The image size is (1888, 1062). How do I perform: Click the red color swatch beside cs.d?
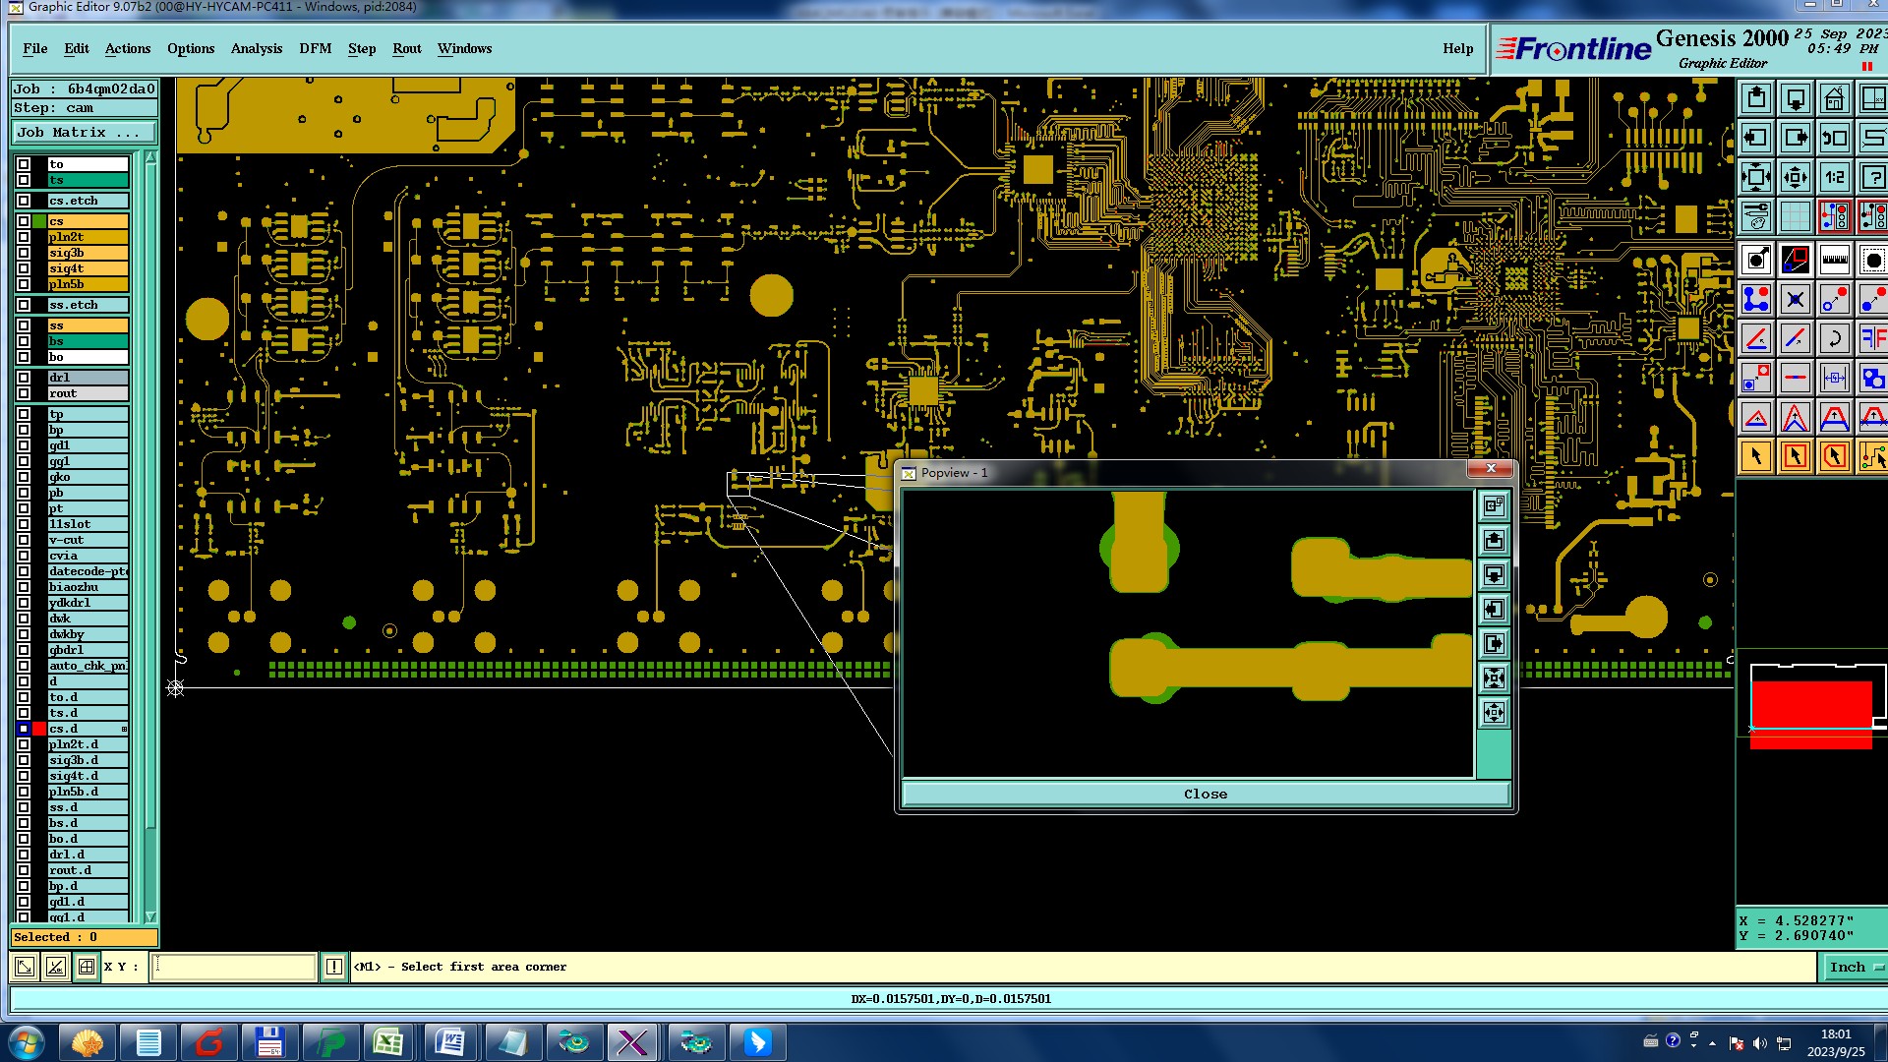click(x=39, y=729)
